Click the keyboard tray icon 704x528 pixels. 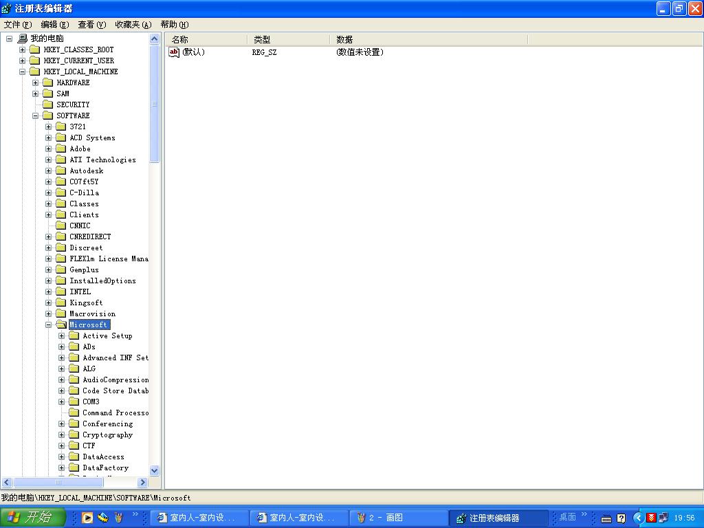tap(606, 518)
